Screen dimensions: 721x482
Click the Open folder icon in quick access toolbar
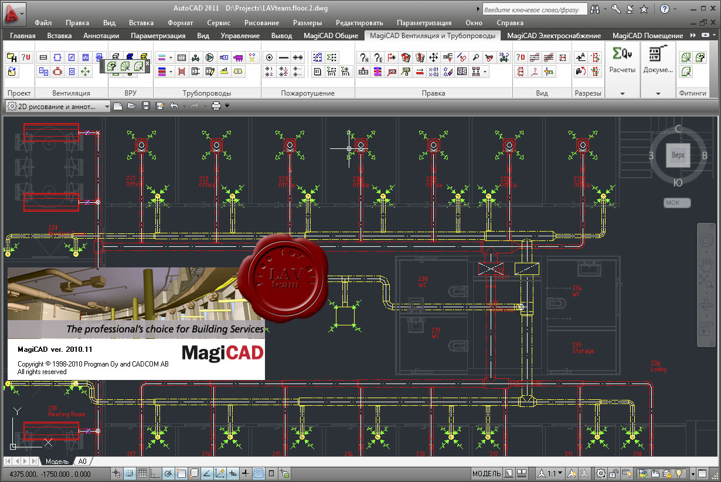point(131,106)
